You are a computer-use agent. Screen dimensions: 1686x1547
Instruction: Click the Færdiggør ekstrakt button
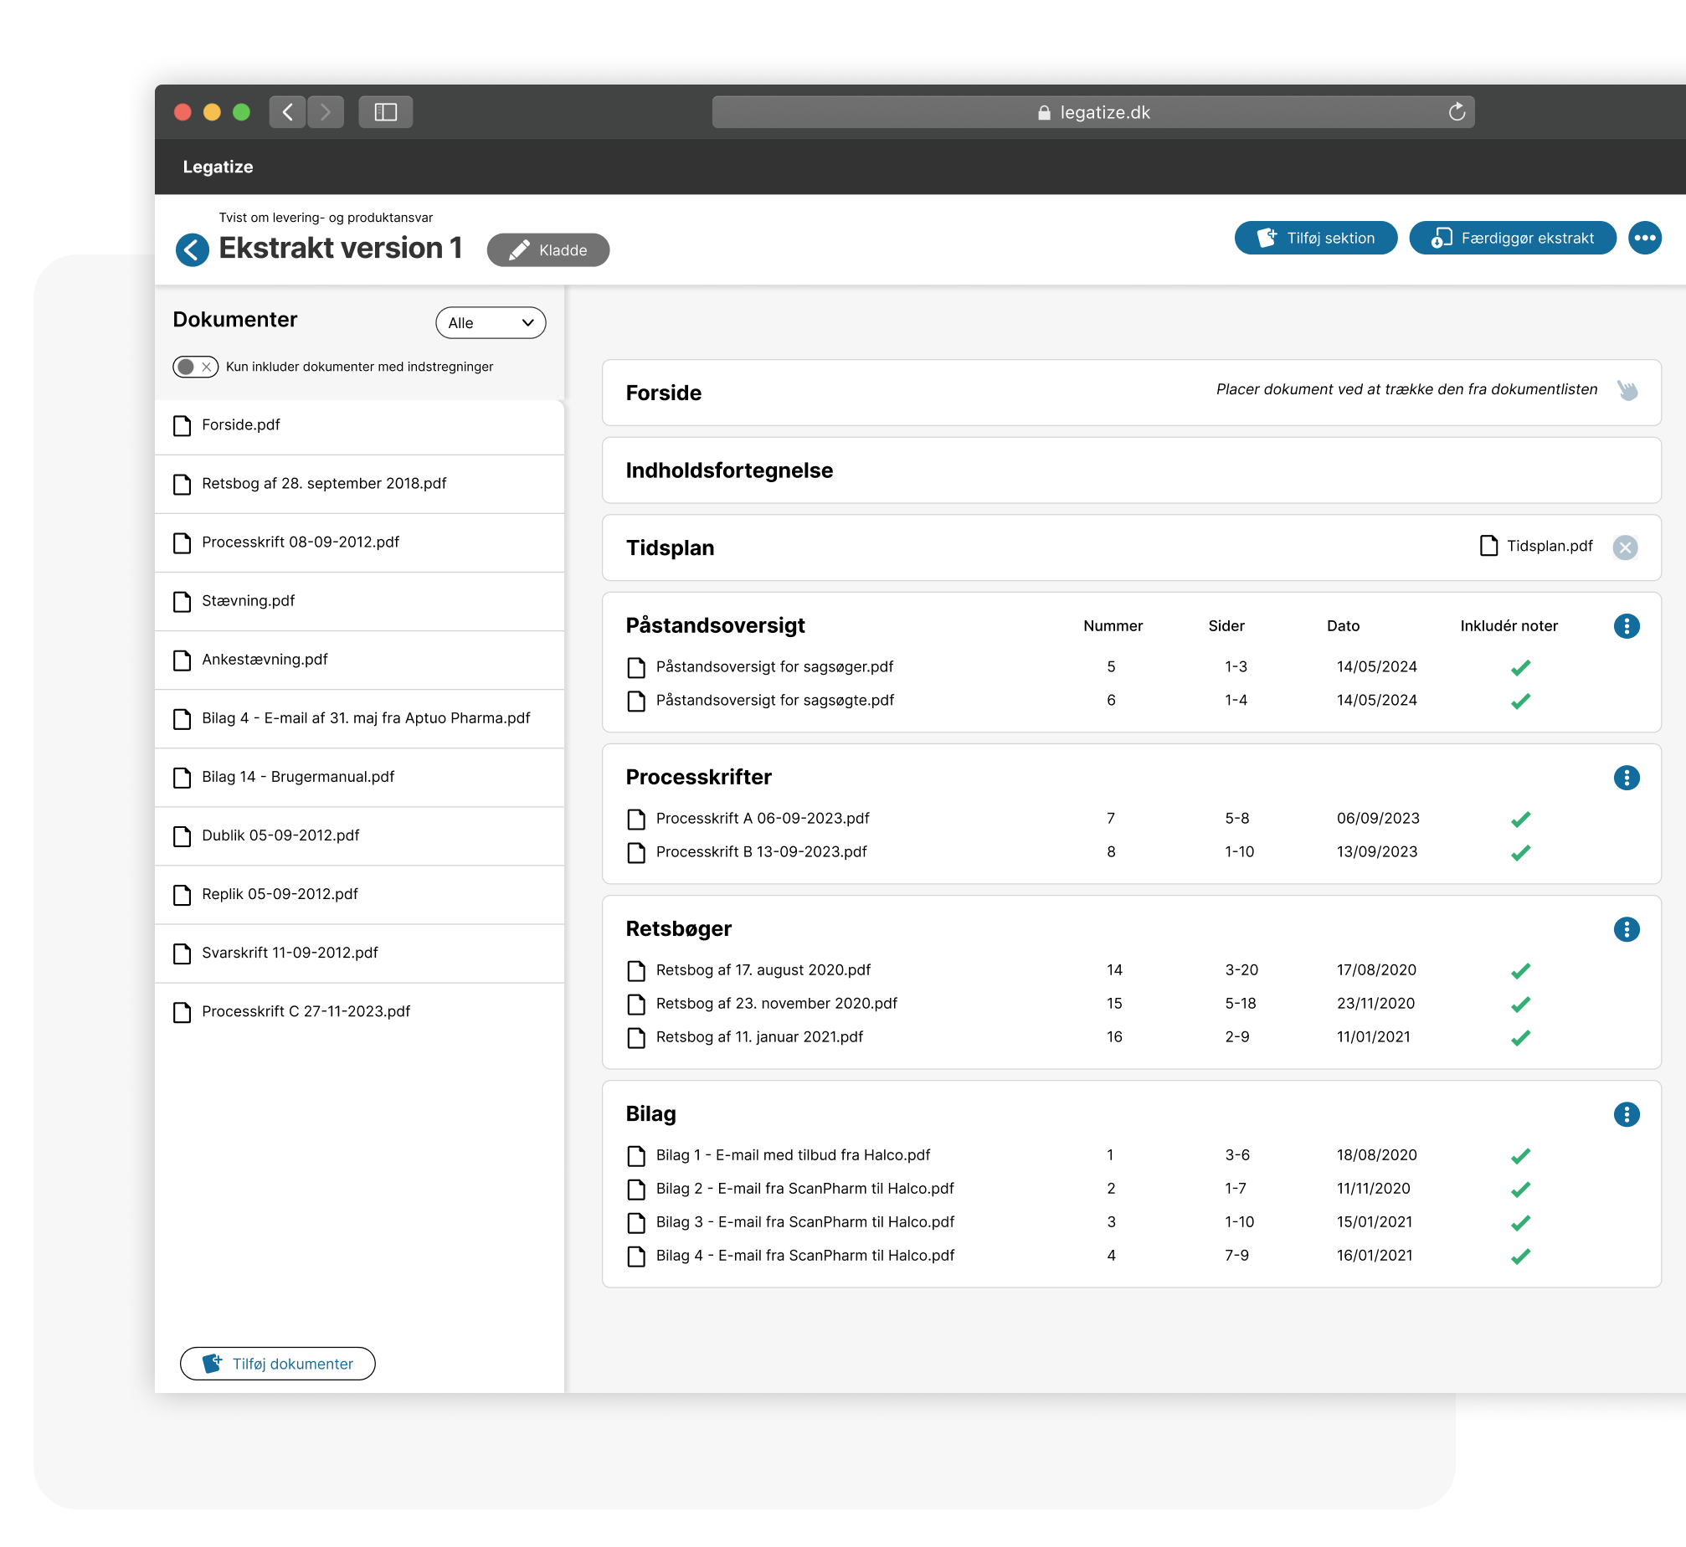pyautogui.click(x=1513, y=238)
